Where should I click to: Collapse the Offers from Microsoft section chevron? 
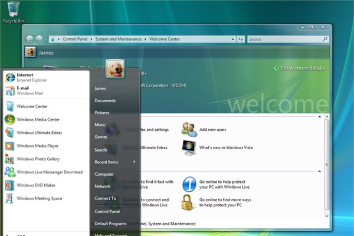[319, 172]
